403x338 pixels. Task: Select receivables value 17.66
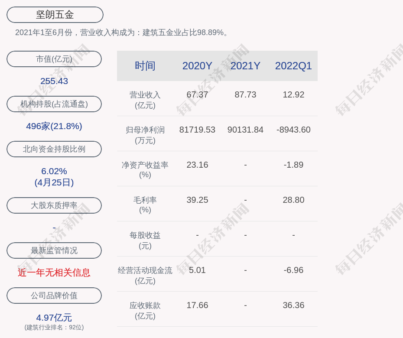tap(198, 305)
